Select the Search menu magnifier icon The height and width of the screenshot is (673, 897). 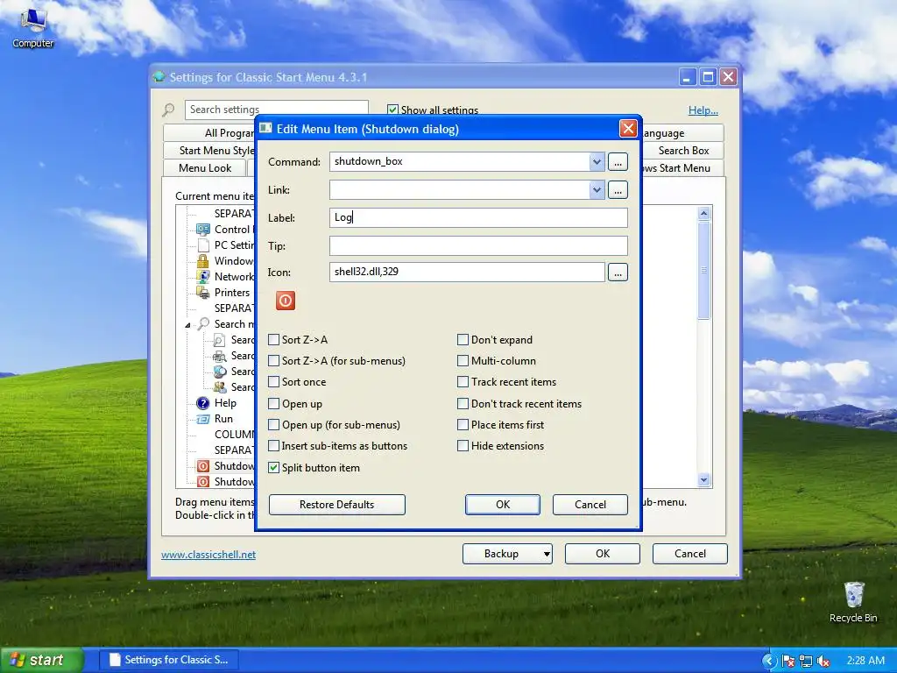tap(203, 324)
